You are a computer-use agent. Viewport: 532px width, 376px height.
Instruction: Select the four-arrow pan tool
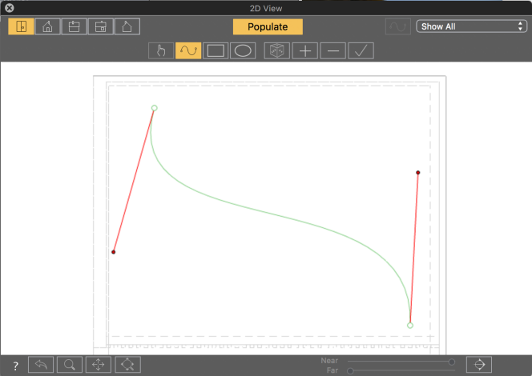[x=99, y=365]
